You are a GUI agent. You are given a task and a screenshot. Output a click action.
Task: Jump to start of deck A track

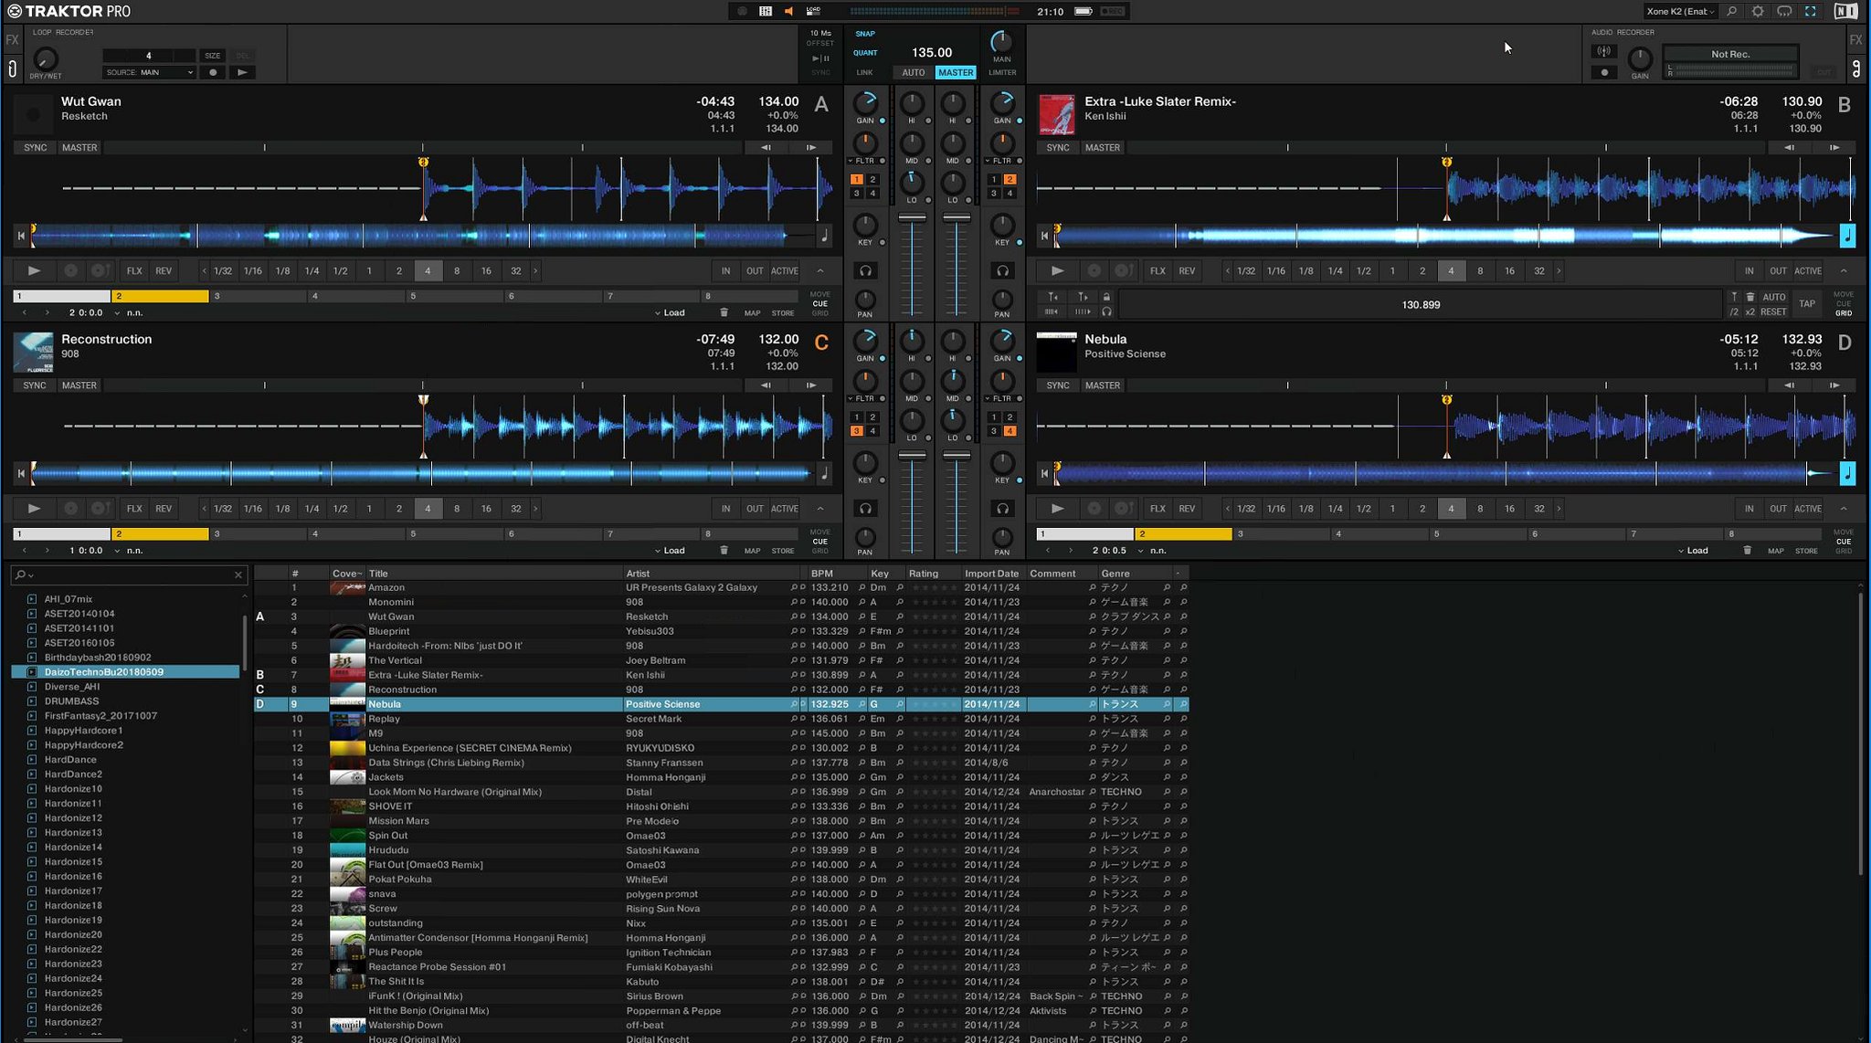21,236
